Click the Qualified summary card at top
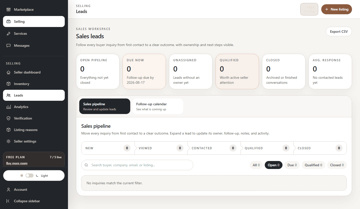Screen dimensions: 360x209 (x=237, y=71)
